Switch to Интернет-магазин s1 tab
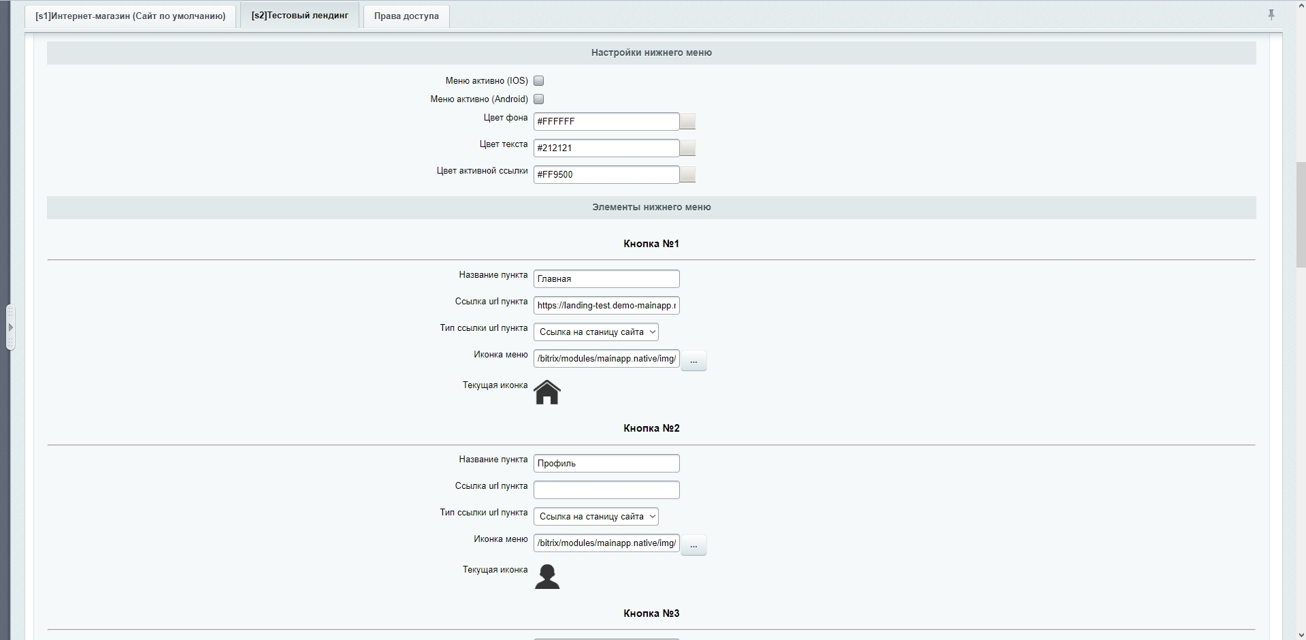Screen dimensions: 1306x640 point(131,16)
